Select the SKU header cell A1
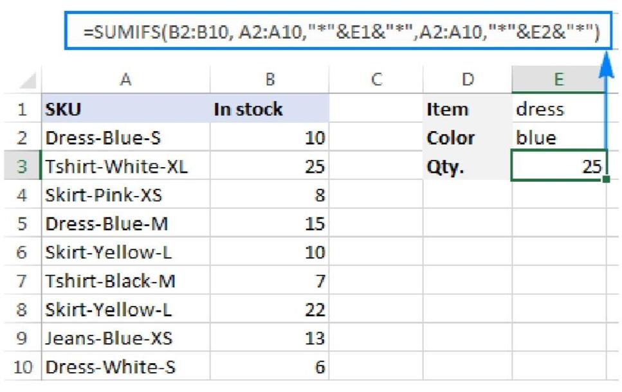The image size is (622, 392). pyautogui.click(x=126, y=109)
